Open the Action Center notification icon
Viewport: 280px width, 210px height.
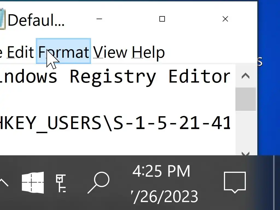coord(235,182)
